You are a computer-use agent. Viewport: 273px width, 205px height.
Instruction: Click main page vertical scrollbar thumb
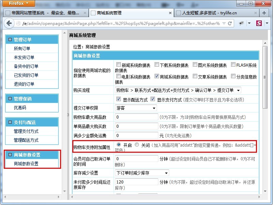tap(265, 77)
